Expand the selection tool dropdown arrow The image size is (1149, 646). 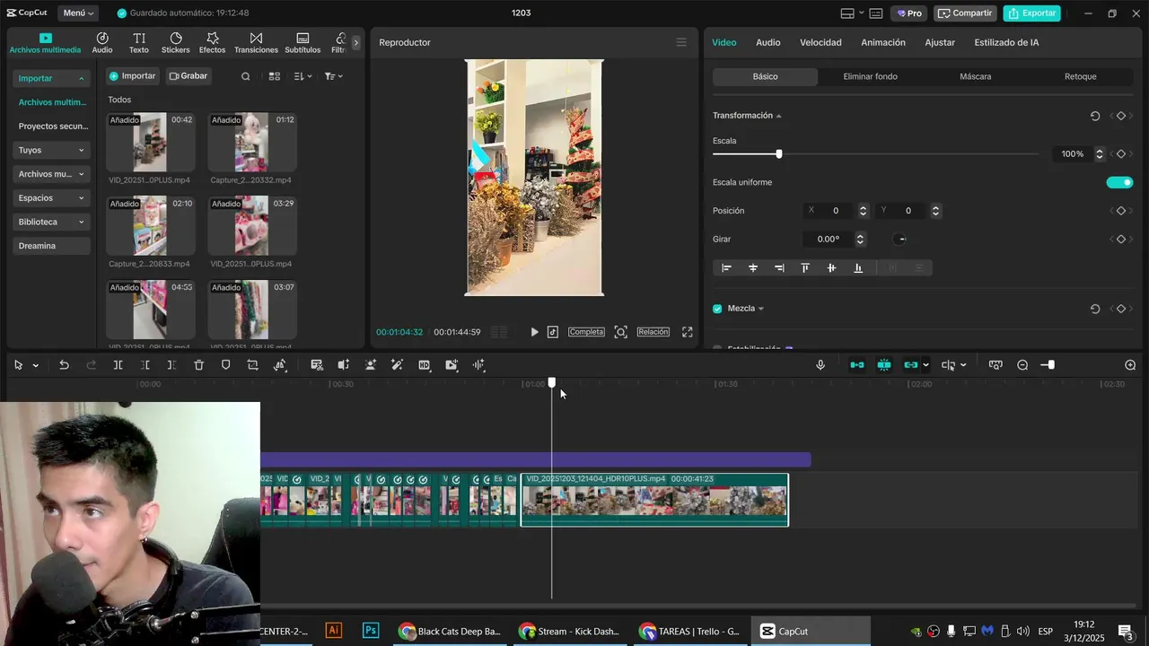click(x=36, y=365)
